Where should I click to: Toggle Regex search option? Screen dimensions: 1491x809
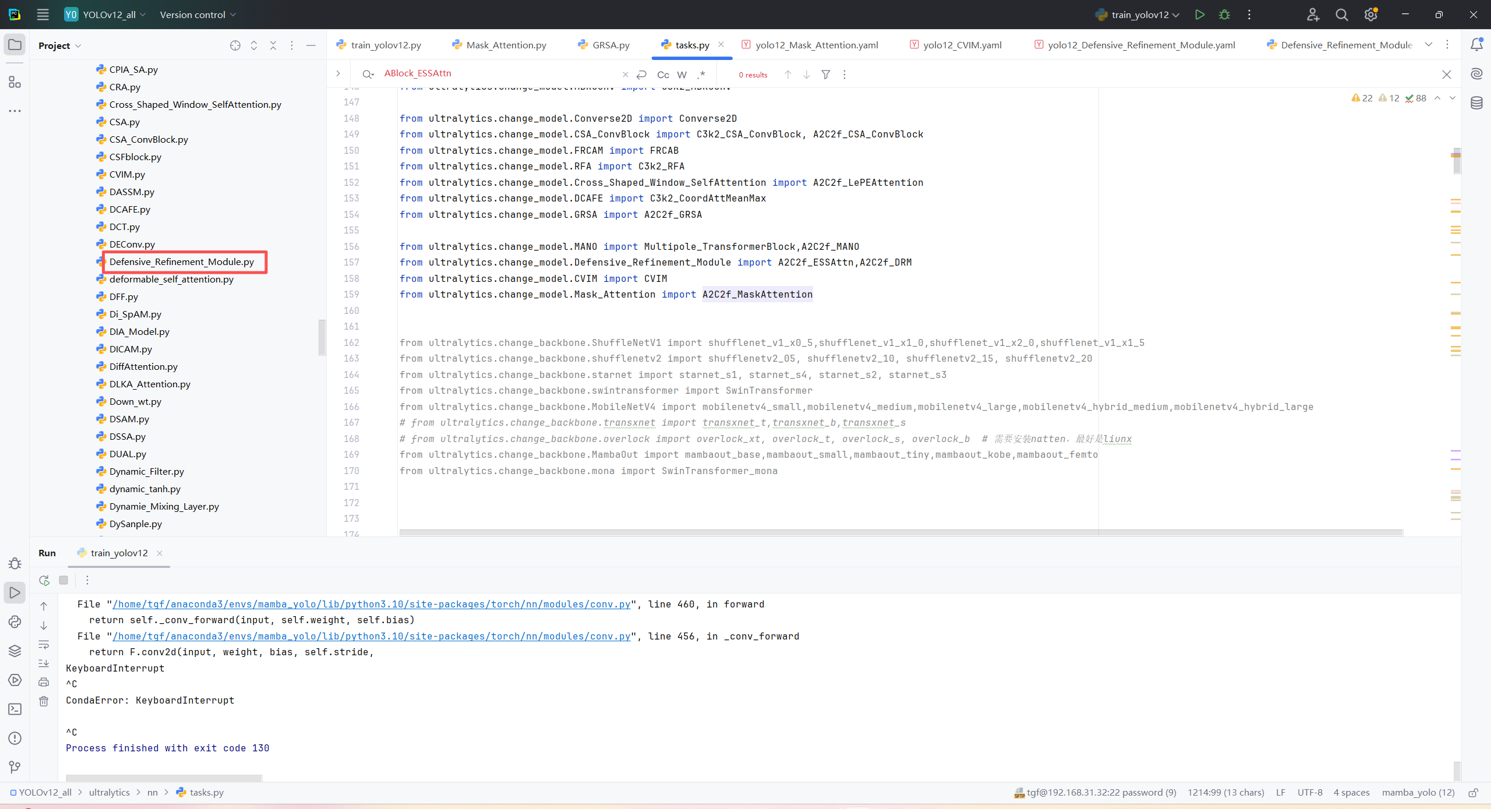pos(701,75)
